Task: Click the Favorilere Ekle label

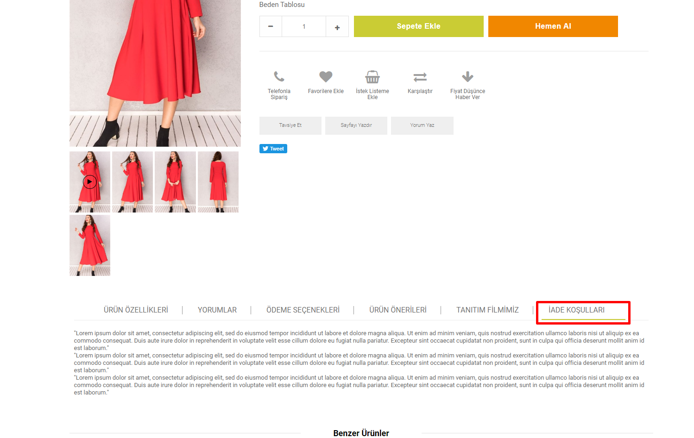Action: tap(326, 91)
